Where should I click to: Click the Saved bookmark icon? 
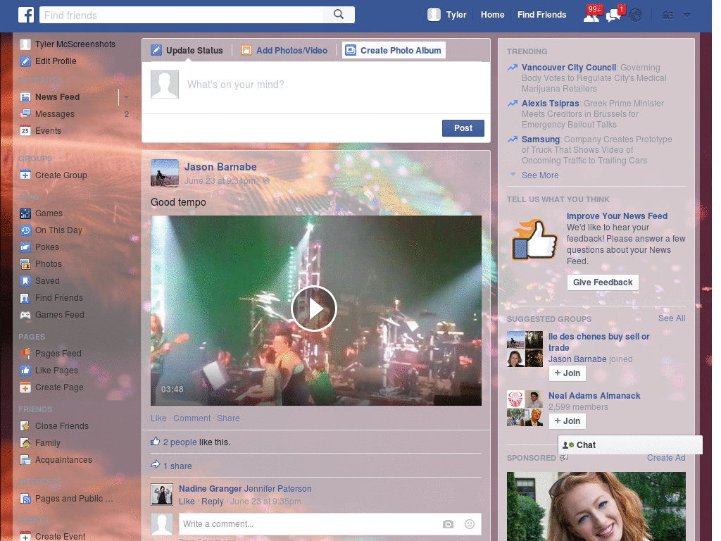(x=25, y=281)
